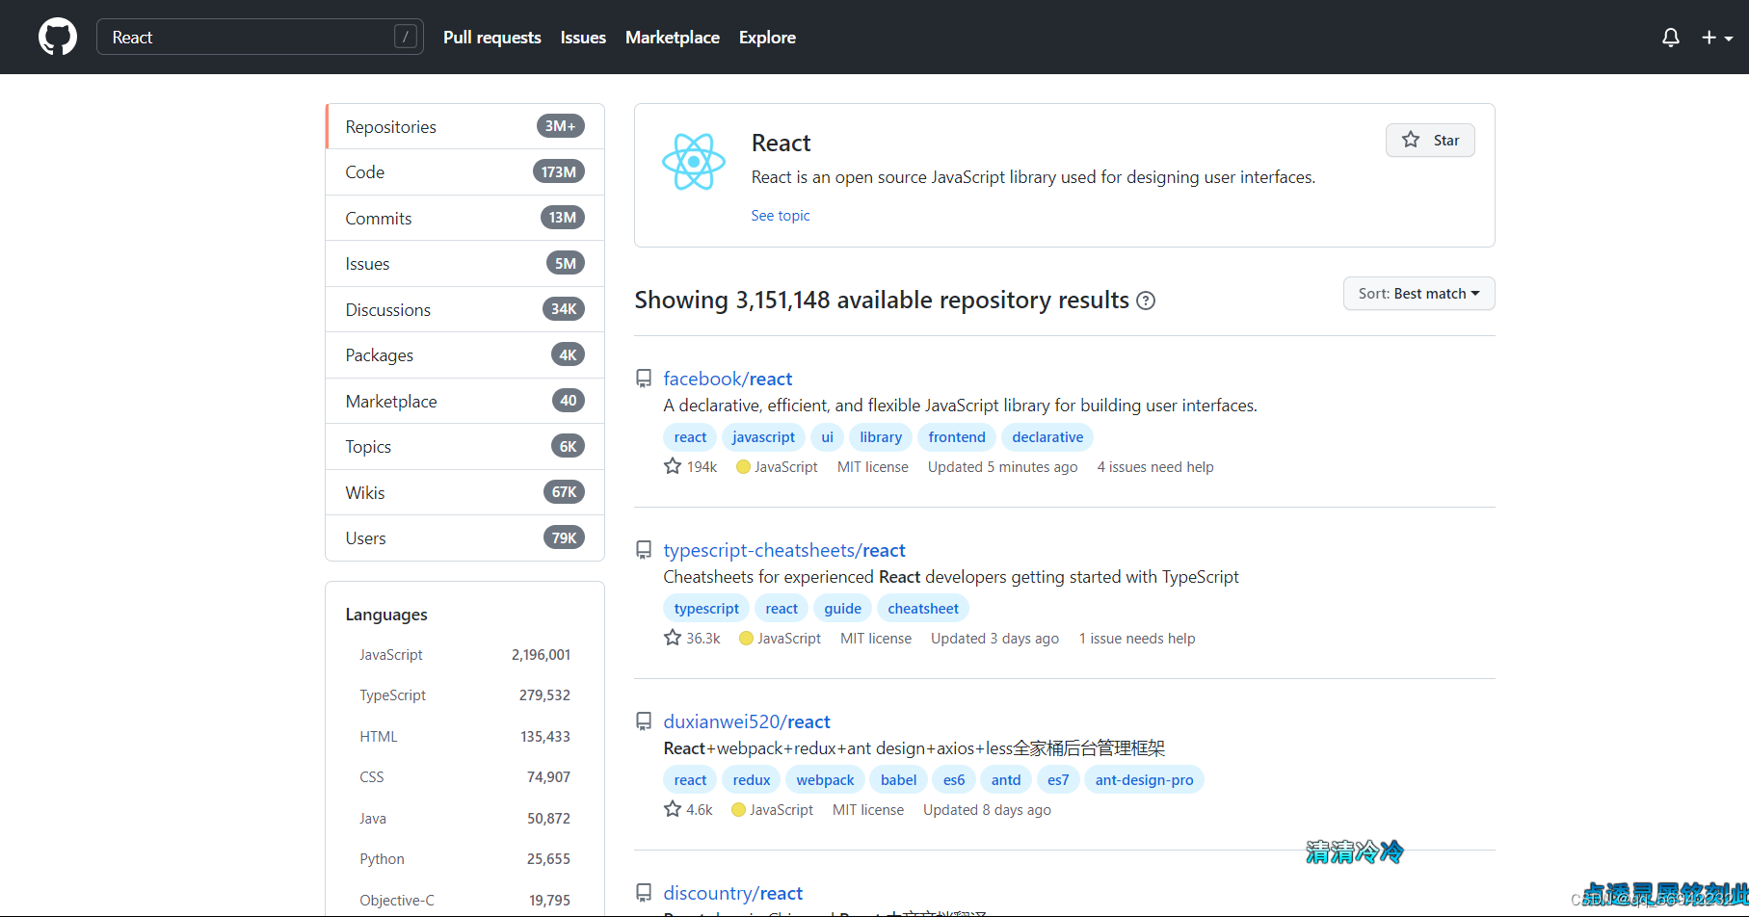Click the slash shortcut key icon in search

406,37
